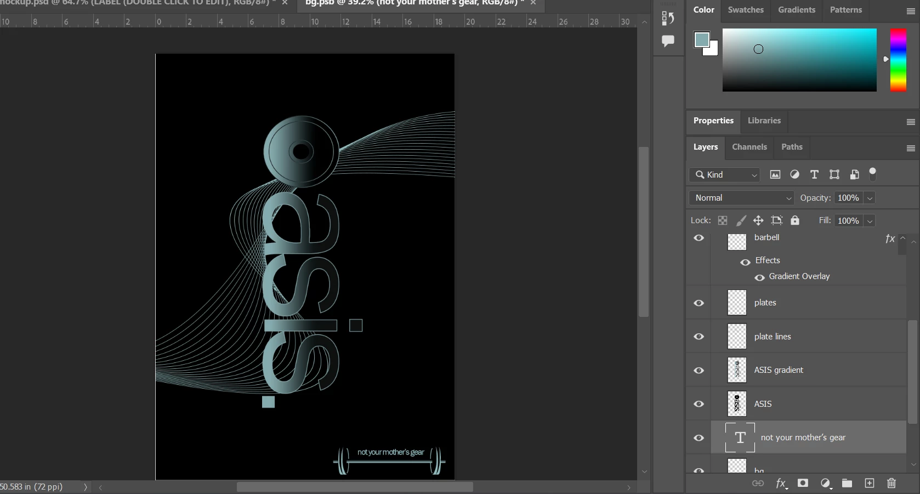920x494 pixels.
Task: Switch to the Gradients tab
Action: (797, 10)
